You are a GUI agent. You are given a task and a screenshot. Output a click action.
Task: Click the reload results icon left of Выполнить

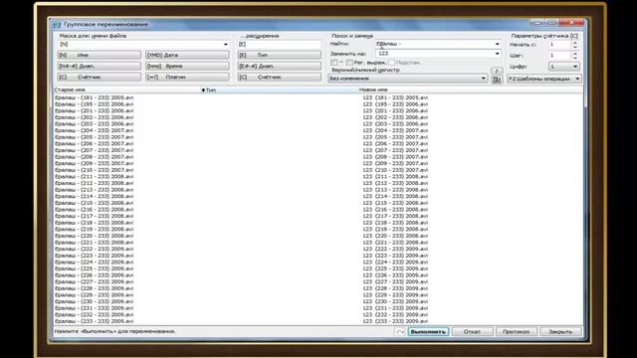point(400,331)
